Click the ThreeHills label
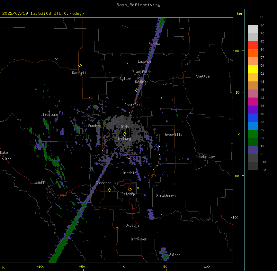 (x=173, y=135)
